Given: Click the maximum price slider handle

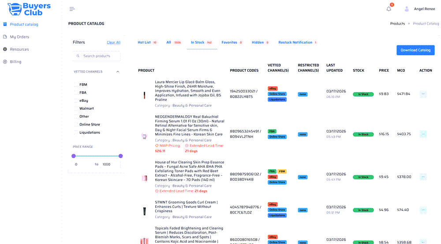Looking at the screenshot, I should point(121,156).
